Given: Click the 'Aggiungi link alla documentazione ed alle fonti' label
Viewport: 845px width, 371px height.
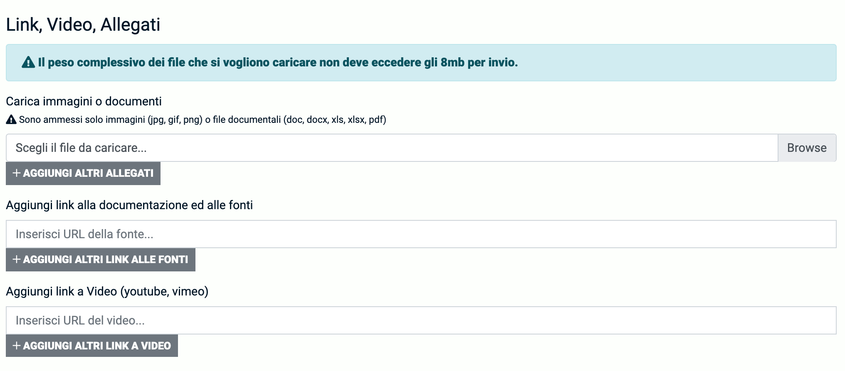Looking at the screenshot, I should tap(129, 205).
